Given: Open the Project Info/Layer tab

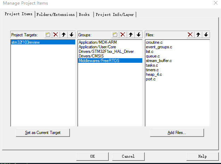Looking at the screenshot, I should [115, 14].
